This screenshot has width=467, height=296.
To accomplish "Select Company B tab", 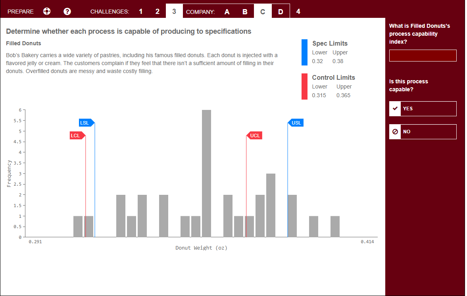I will coord(245,12).
